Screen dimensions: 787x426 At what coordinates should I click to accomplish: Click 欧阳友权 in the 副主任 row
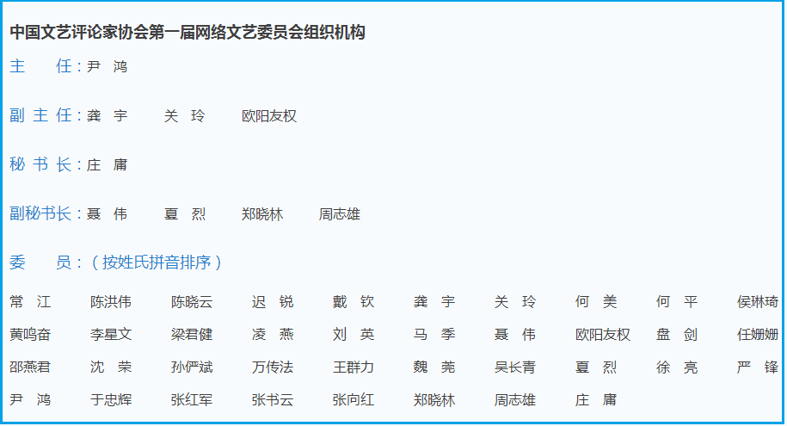(269, 115)
